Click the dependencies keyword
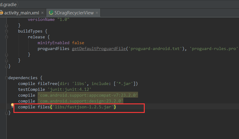This screenshot has width=239, height=139. coord(23,78)
